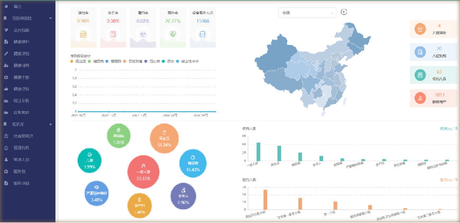
Task: Click the 服务包 sidebar icon
Action: [6, 171]
